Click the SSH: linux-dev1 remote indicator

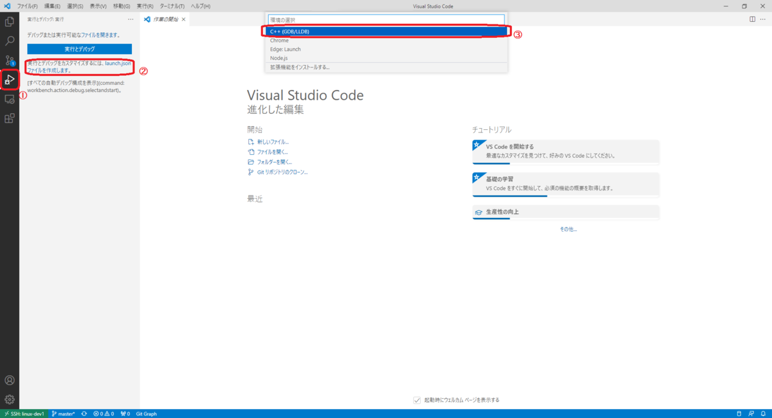coord(24,413)
